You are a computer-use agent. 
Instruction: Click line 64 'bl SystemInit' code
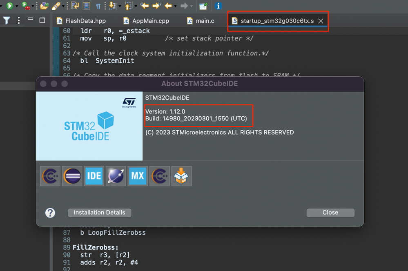[x=107, y=61]
